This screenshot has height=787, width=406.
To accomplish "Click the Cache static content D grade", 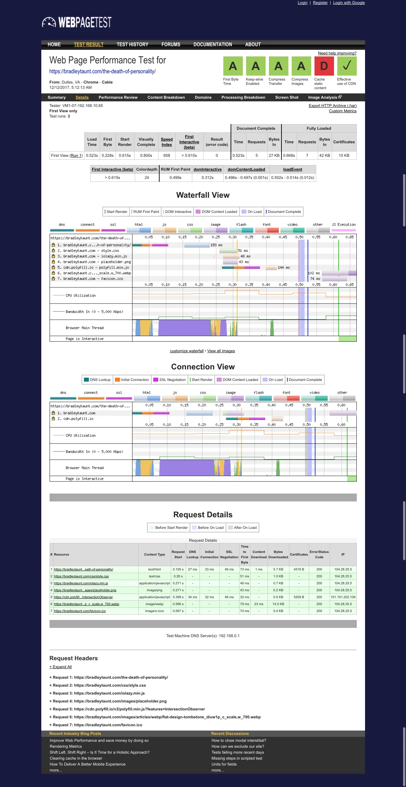I will (x=324, y=66).
